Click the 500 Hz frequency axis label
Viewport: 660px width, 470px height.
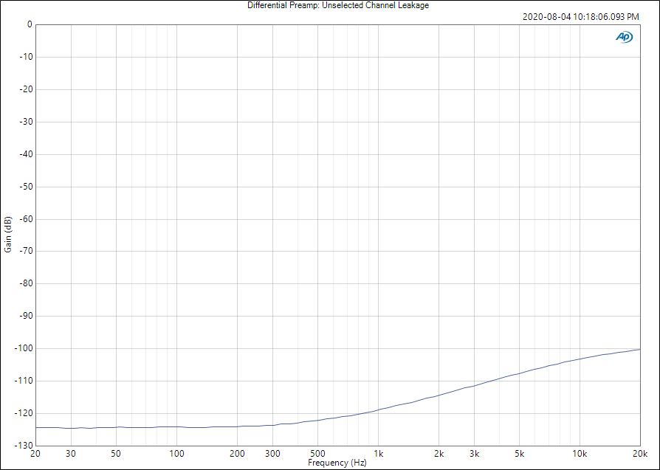[x=317, y=454]
